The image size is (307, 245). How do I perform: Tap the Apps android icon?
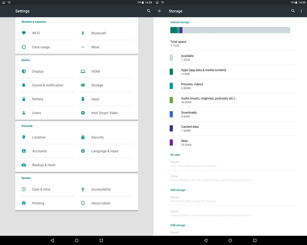coord(83,99)
